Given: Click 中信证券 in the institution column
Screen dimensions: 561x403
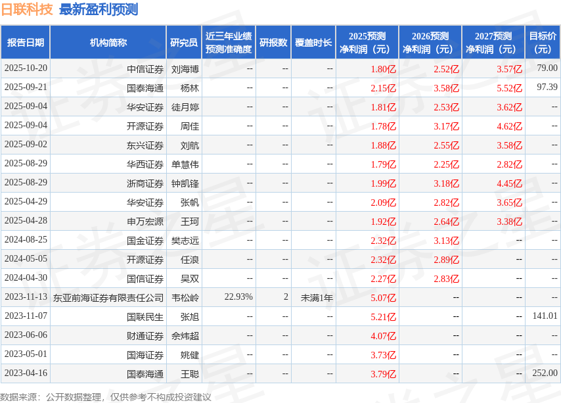Looking at the screenshot, I should point(145,69).
